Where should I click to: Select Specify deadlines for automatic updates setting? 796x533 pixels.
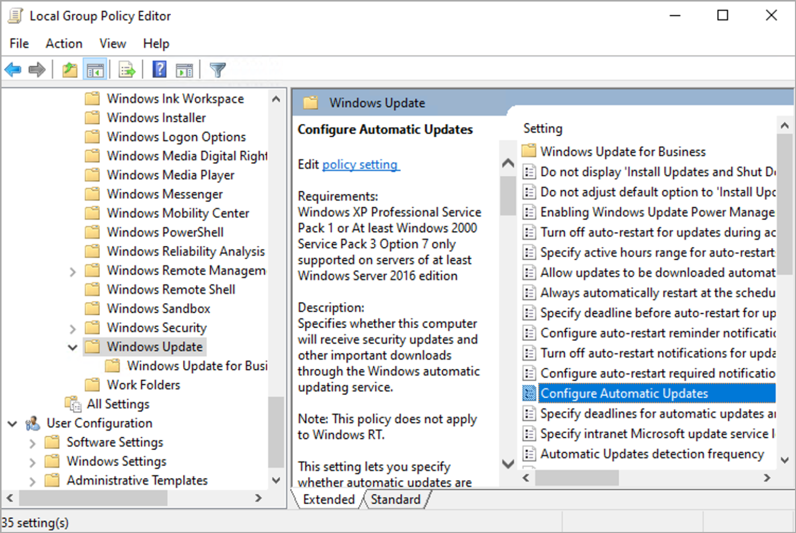tap(657, 414)
